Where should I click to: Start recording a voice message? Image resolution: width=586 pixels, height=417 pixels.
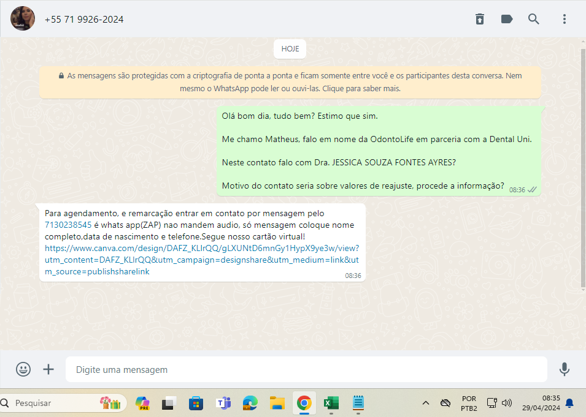coord(565,369)
